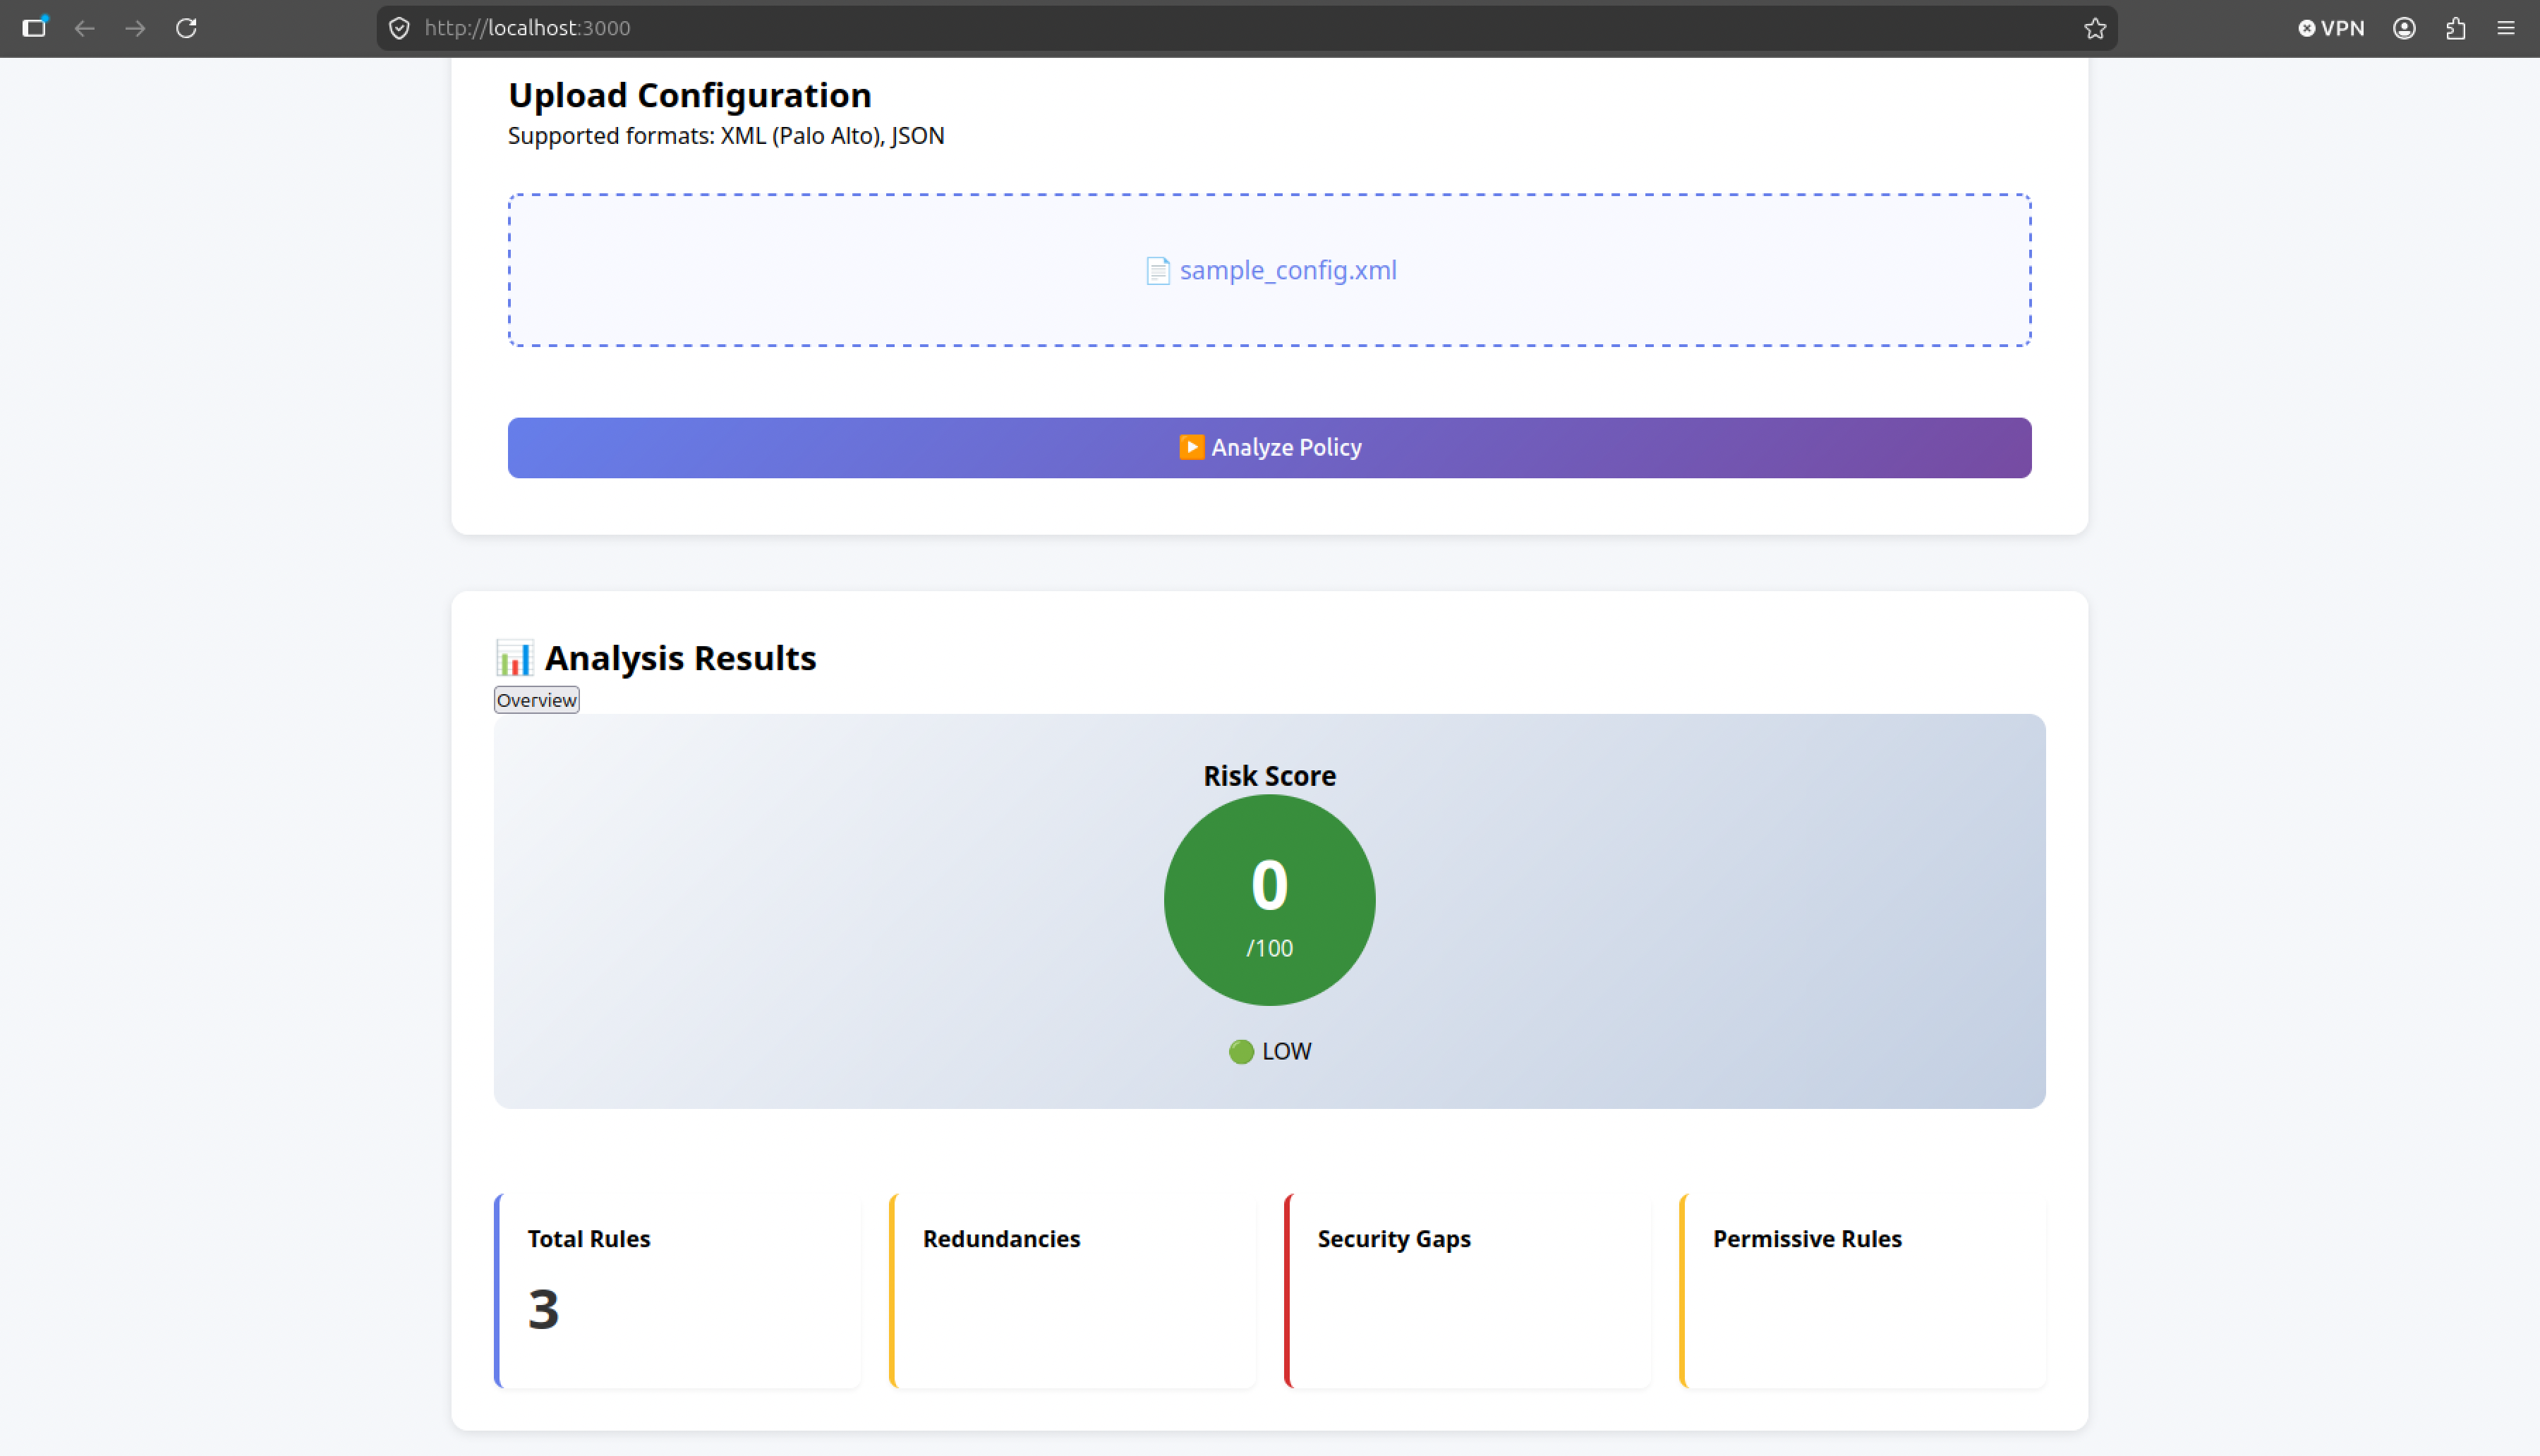
Task: Click the Upload Configuration heading
Action: tap(690, 95)
